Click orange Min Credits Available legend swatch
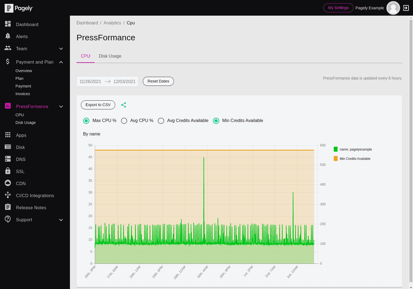The image size is (413, 289). point(336,158)
